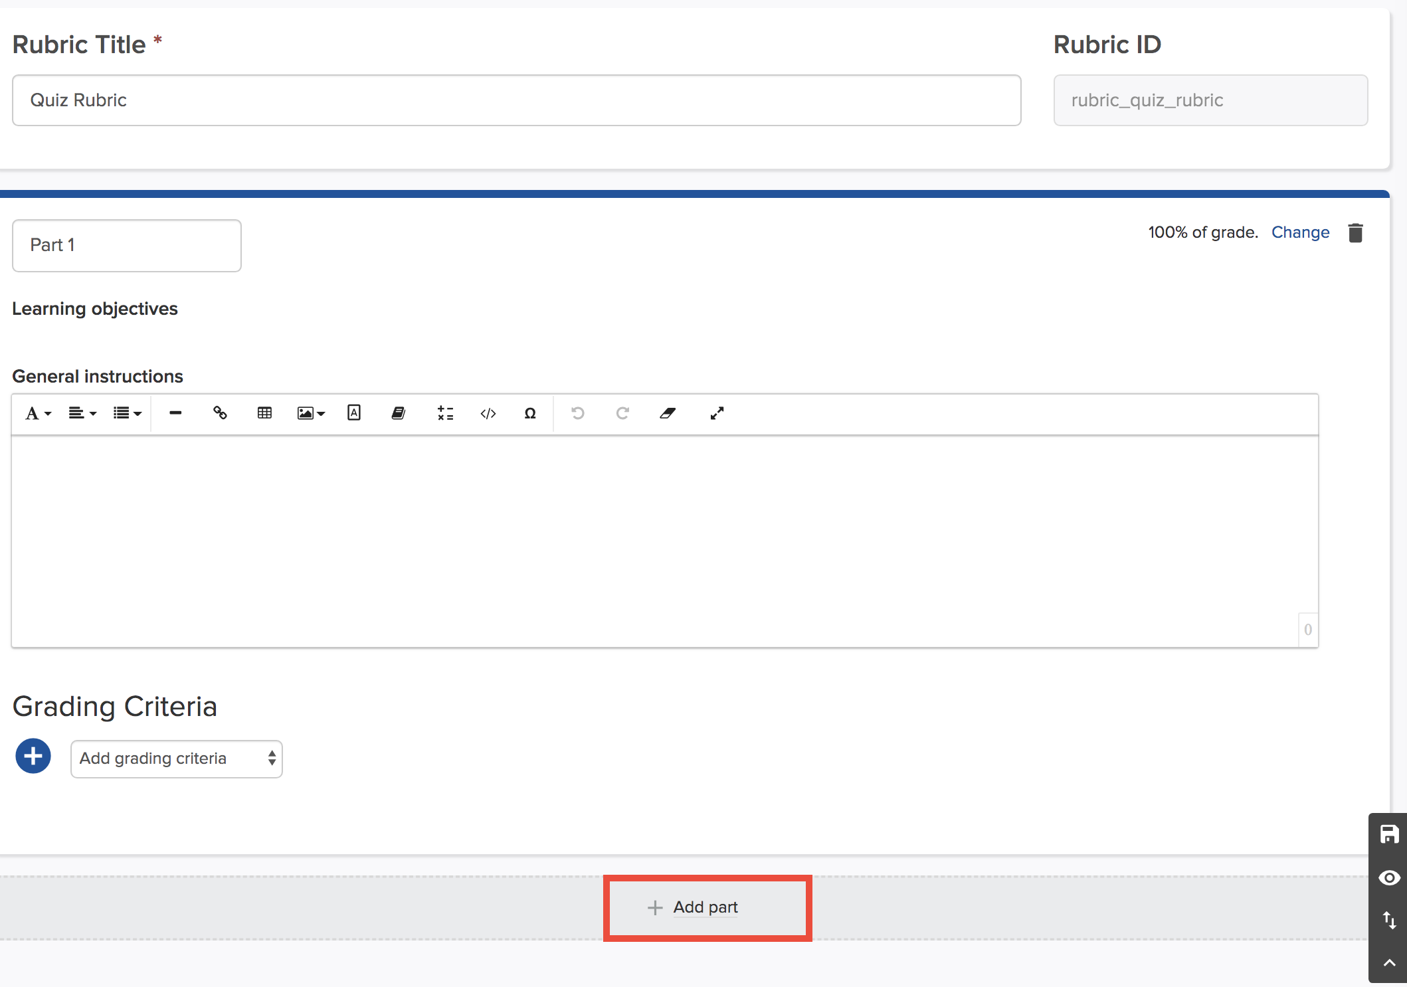Viewport: 1407px width, 987px height.
Task: Open the image insert dropdown
Action: [310, 413]
